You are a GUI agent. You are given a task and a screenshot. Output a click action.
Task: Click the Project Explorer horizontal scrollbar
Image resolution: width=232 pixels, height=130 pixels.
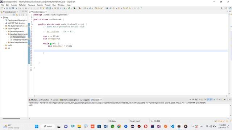click(x=11, y=118)
